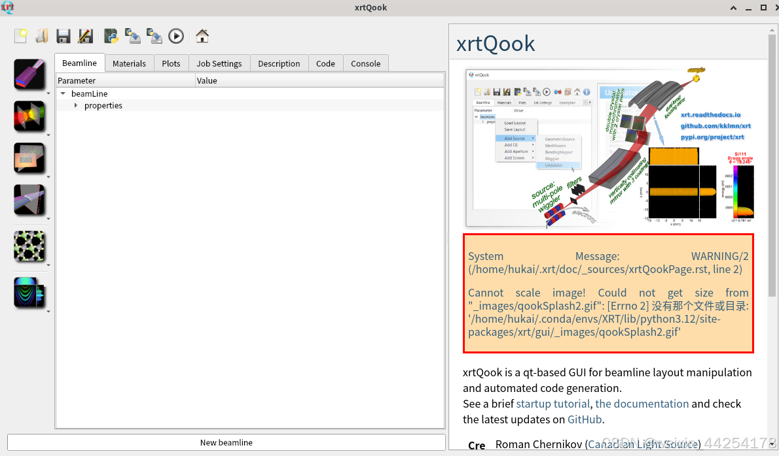
Task: Expand the properties tree node
Action: 76,106
